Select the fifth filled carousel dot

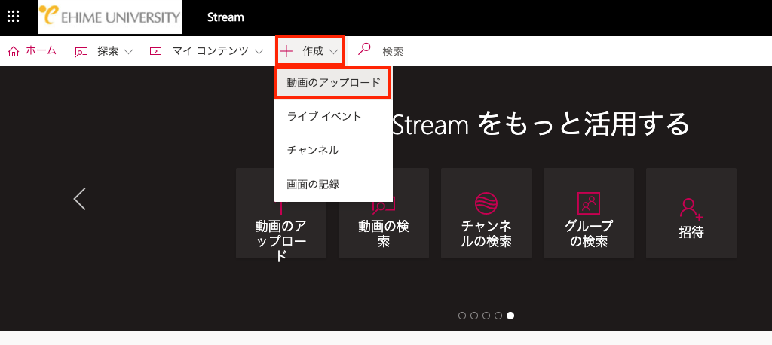510,316
